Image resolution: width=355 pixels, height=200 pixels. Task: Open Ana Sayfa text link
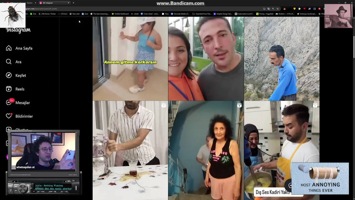(24, 48)
